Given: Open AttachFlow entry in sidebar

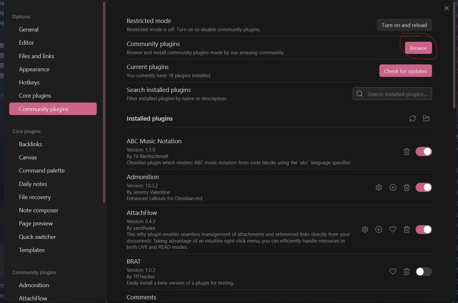Looking at the screenshot, I should pos(53,298).
